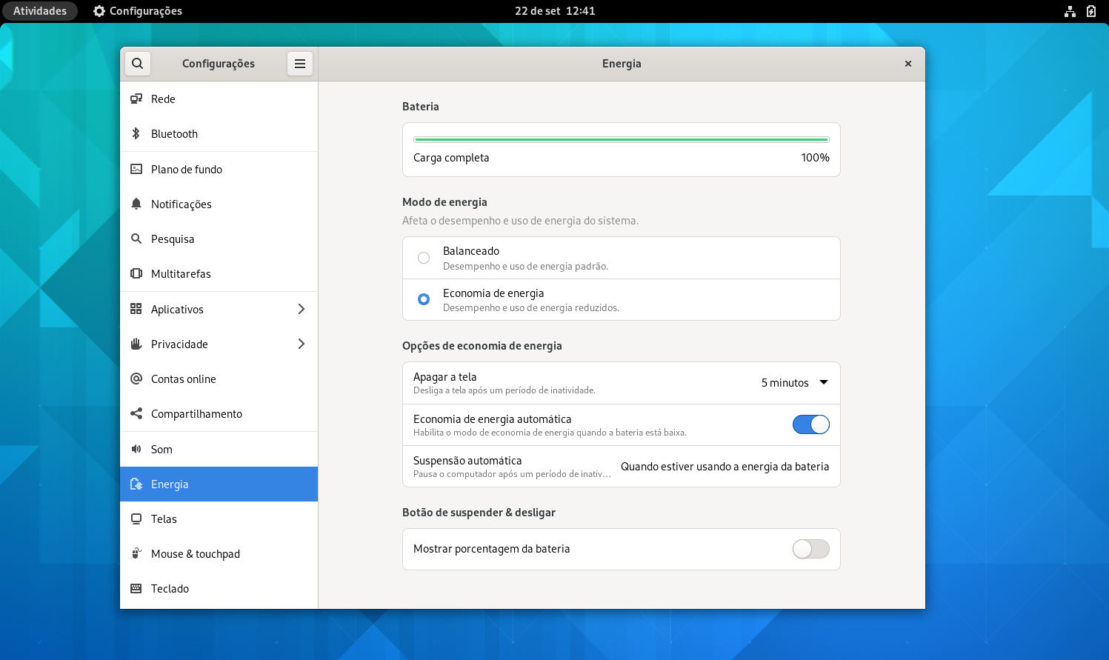Click the battery icon in the system tray

tap(1090, 11)
